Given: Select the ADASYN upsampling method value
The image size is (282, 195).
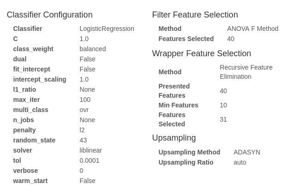Looking at the screenshot, I should 246,152.
